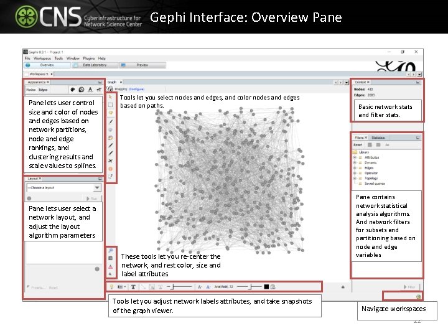The height and width of the screenshot is (336, 448).
Task: Select the Filters tab
Action: click(359, 138)
